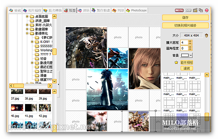This screenshot has width=218, height=139.
Task: Expand the 素材-火燄火 folder node
Action: (x=27, y=25)
